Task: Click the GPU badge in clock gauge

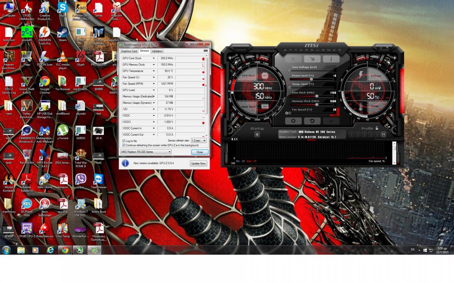Action: 265,76
